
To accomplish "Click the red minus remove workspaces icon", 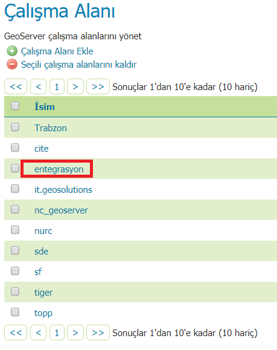I will pos(12,64).
